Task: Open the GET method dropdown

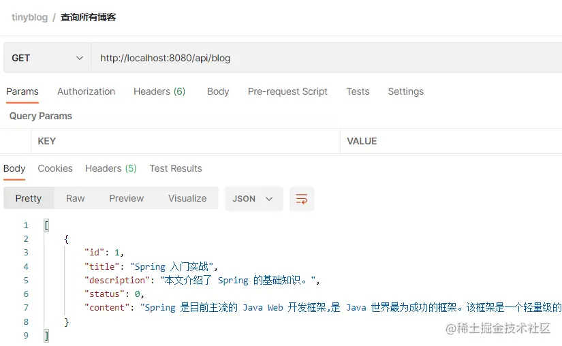Action: pos(47,58)
